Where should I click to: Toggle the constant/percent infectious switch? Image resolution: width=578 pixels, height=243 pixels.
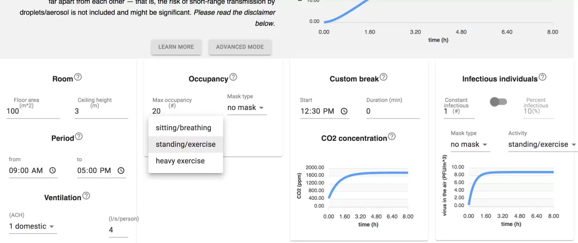click(x=498, y=102)
